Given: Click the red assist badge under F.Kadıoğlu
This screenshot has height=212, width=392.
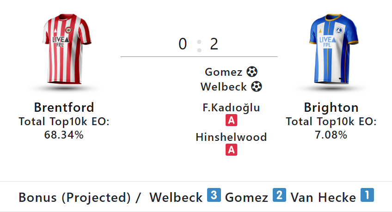Looking at the screenshot, I should pos(231,121).
